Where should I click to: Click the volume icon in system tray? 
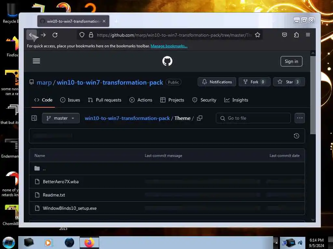(300, 243)
